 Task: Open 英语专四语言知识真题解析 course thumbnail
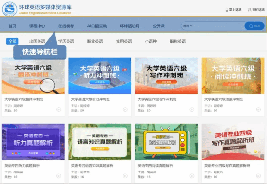[100, 142]
